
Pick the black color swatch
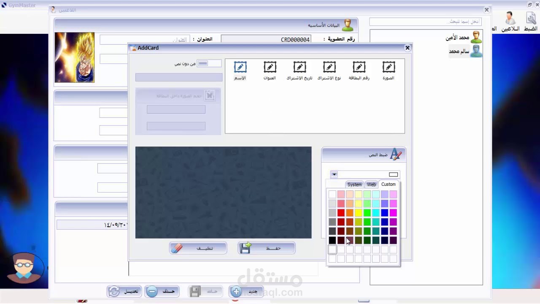click(x=332, y=240)
